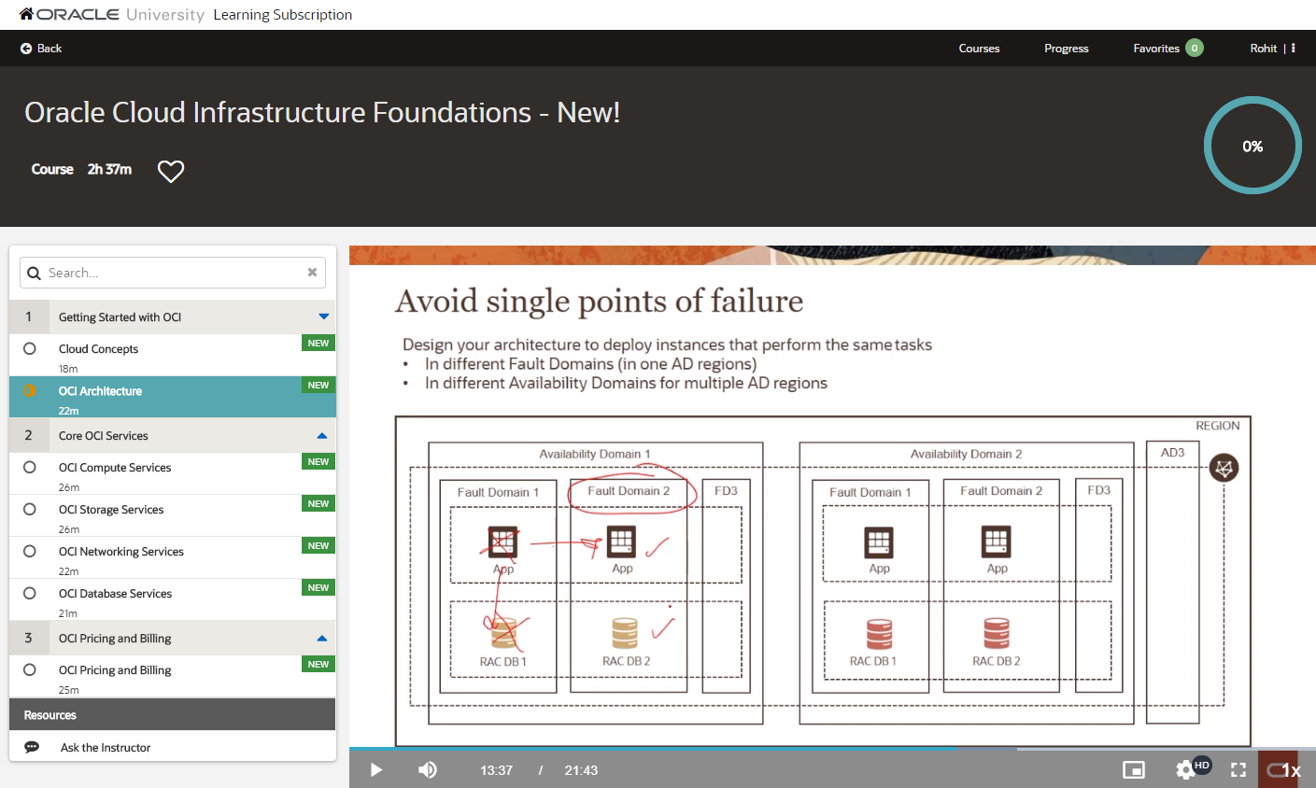This screenshot has height=788, width=1316.
Task: Collapse the Core OCI Services section
Action: [323, 434]
